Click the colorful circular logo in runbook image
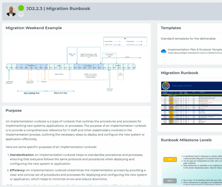 coord(165,86)
